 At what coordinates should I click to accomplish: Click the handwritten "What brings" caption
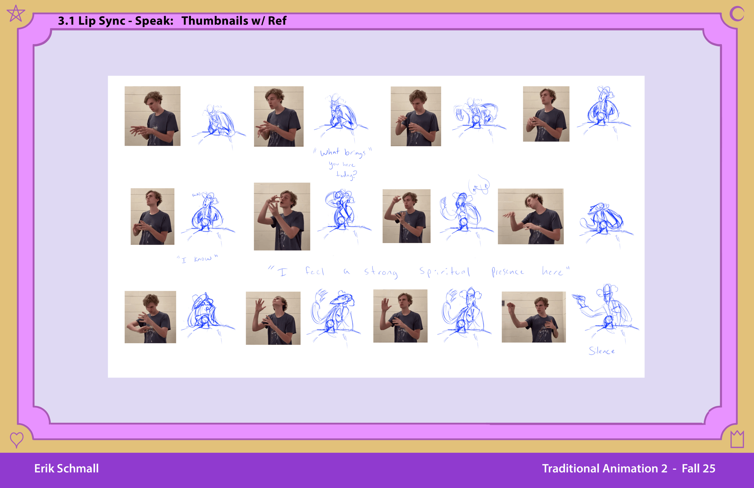coord(343,153)
